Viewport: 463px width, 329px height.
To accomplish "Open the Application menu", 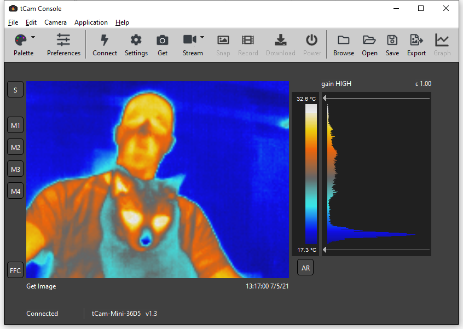I will coord(91,22).
